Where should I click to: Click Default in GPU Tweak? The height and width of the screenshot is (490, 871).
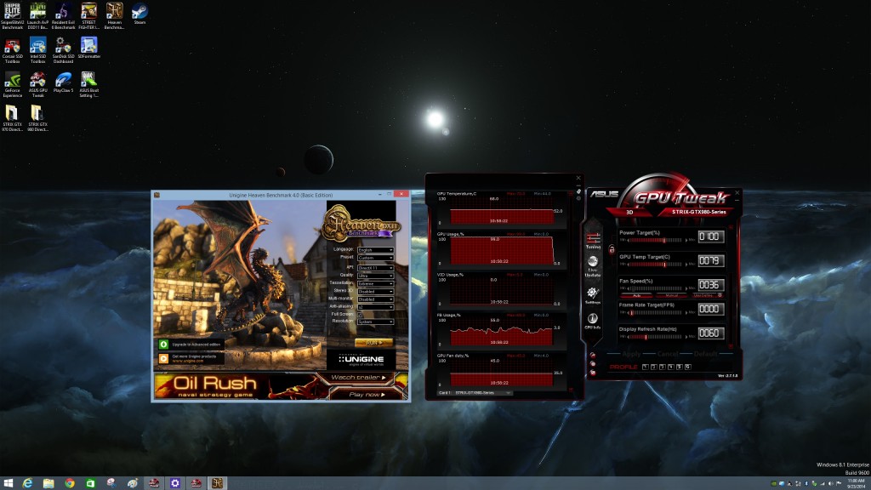coord(705,354)
